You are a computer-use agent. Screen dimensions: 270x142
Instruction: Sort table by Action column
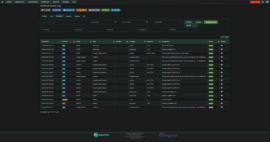[x=83, y=41]
